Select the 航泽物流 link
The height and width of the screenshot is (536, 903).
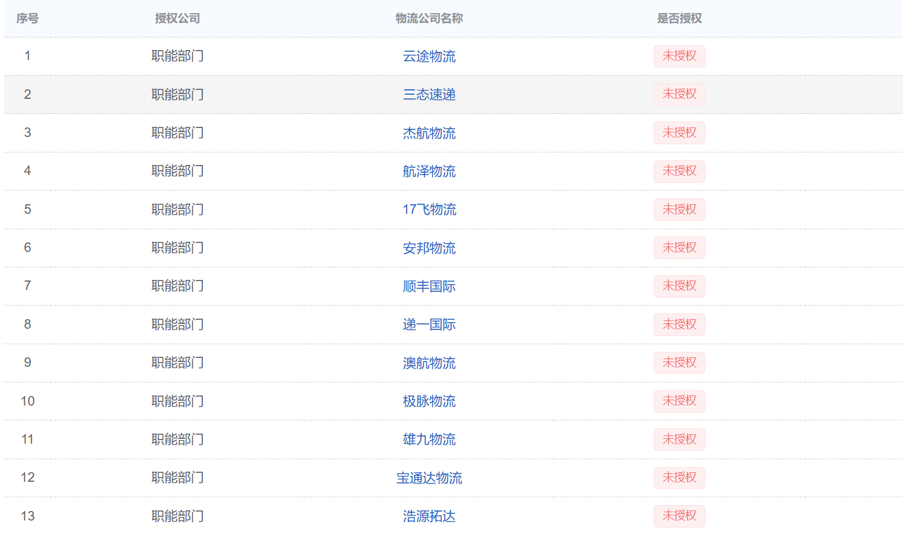coord(429,172)
